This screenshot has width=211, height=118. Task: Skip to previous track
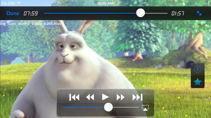pyautogui.click(x=74, y=97)
